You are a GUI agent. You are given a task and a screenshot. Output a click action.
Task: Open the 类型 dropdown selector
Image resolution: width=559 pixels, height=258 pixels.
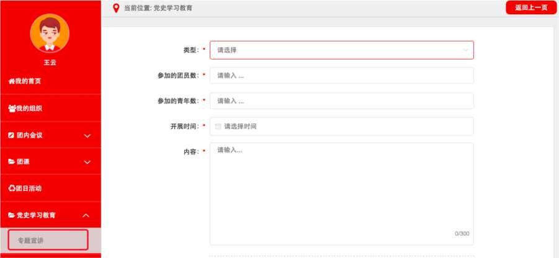tap(341, 50)
